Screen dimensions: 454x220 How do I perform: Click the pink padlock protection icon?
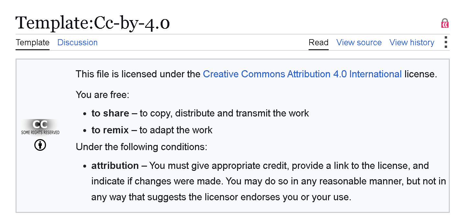click(x=445, y=24)
